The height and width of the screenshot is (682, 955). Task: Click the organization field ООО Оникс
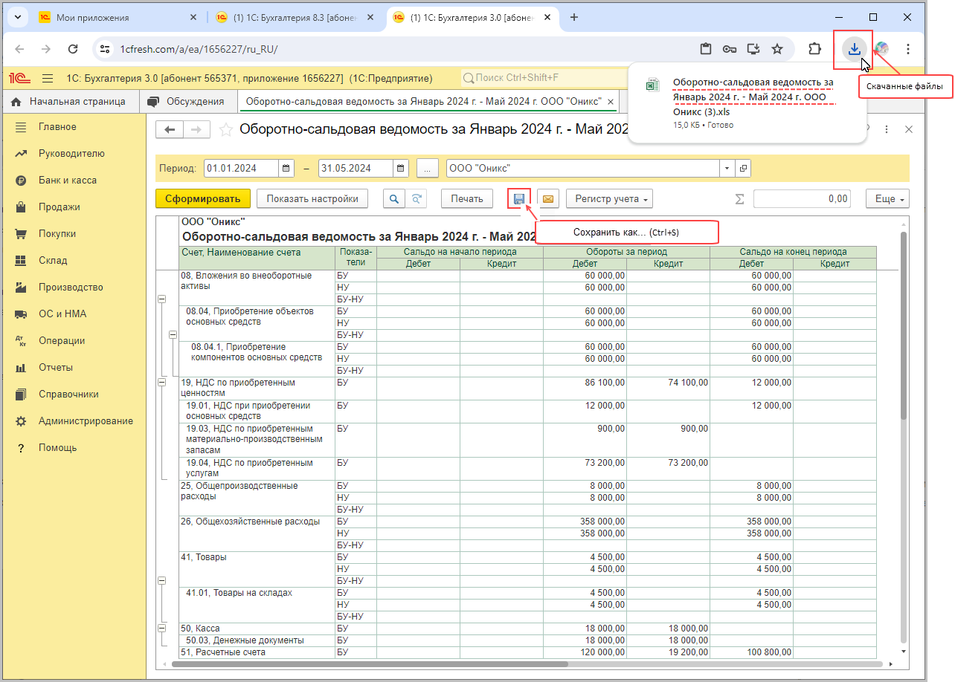(582, 168)
